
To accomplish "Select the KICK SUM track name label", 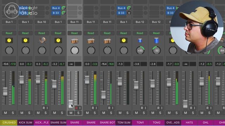I will coord(26,122).
